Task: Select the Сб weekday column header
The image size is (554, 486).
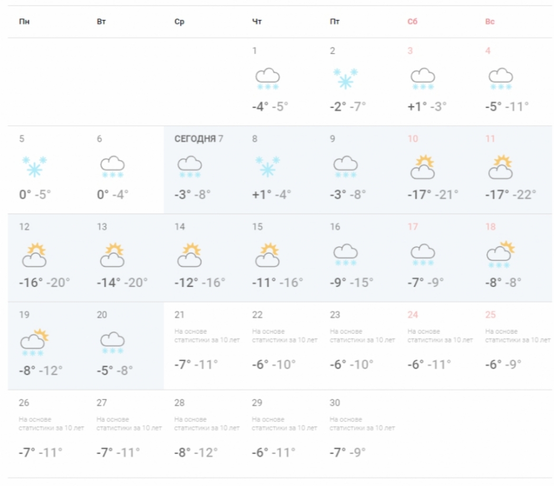Action: pos(412,21)
